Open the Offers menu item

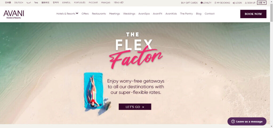pyautogui.click(x=85, y=14)
